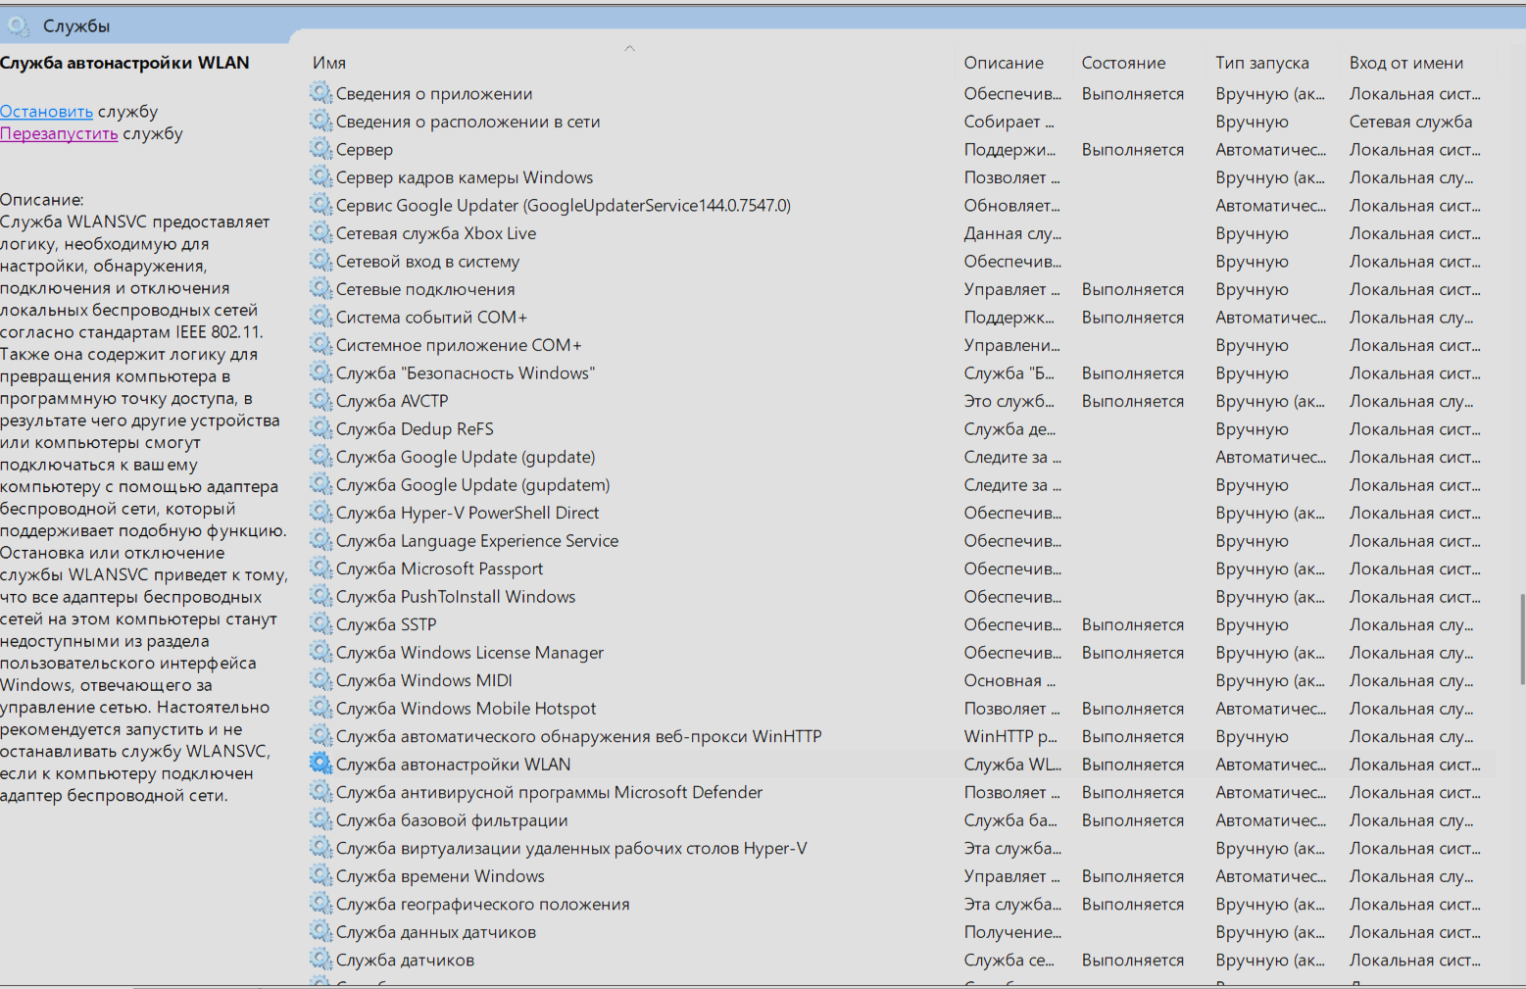Click the gear icon for Сетевые подключения
1526x989 pixels.
(320, 289)
